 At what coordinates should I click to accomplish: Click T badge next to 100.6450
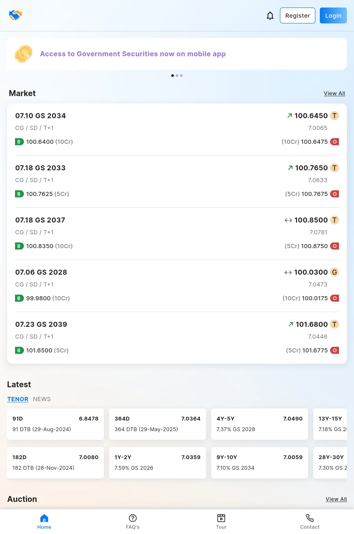coord(335,116)
